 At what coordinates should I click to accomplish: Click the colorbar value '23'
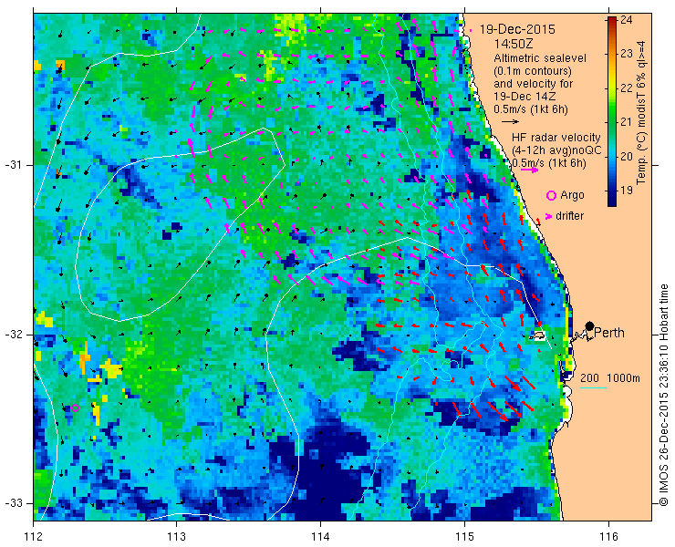pyautogui.click(x=627, y=54)
